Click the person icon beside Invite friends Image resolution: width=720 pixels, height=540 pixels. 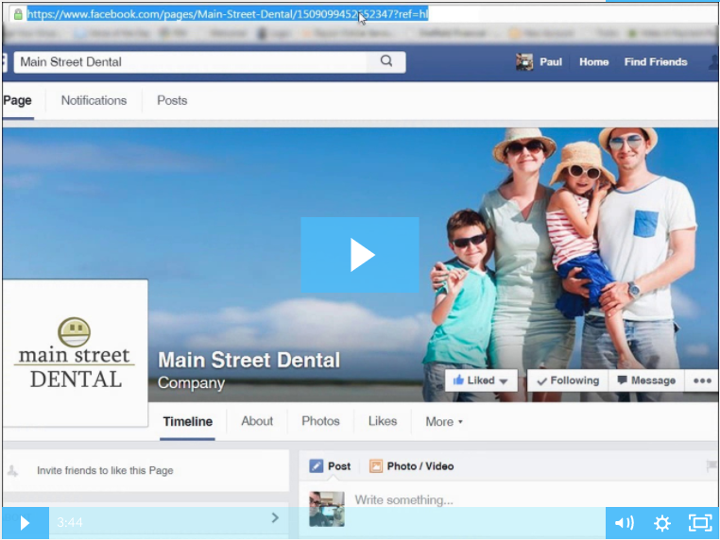click(x=12, y=470)
